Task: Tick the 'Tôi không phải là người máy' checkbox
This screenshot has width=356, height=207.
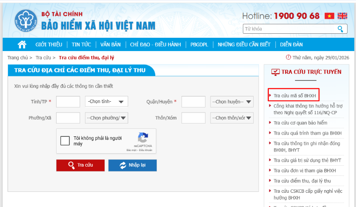Action: point(65,140)
